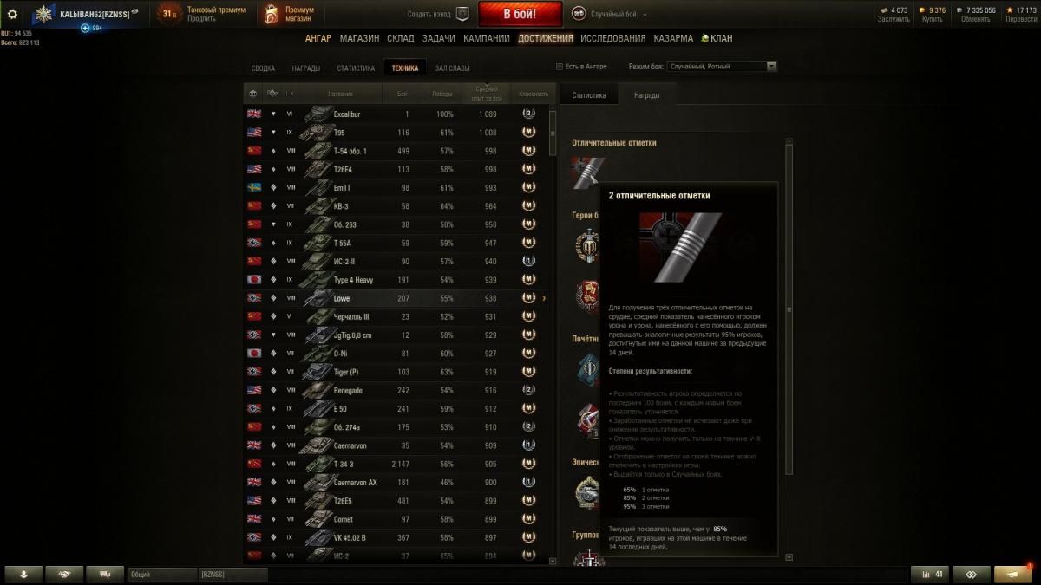
Task: Expand the account plus 99+ indicator
Action: coord(92,28)
